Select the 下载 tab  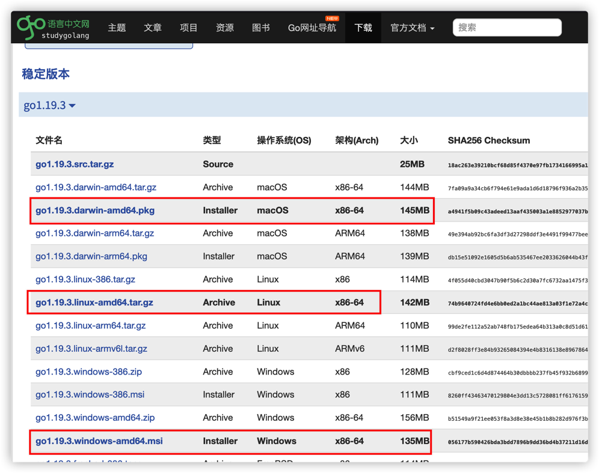pos(363,28)
